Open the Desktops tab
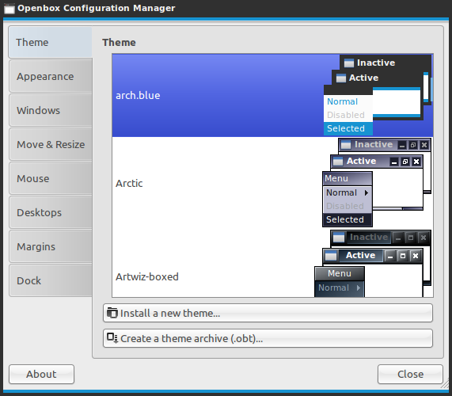Image resolution: width=452 pixels, height=396 pixels. pos(51,212)
